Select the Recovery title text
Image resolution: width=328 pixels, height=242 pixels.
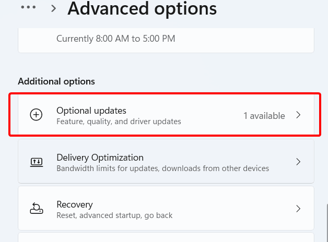point(75,204)
